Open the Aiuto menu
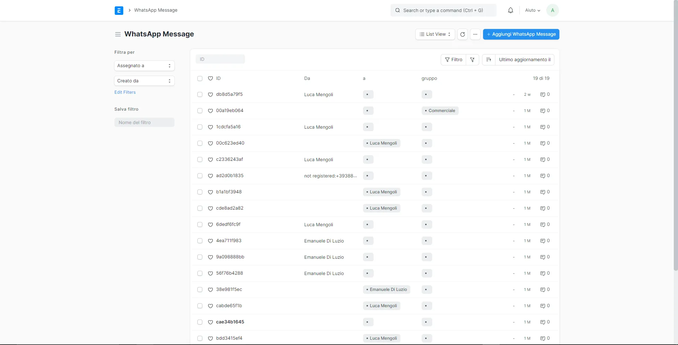The width and height of the screenshot is (678, 345). [533, 10]
